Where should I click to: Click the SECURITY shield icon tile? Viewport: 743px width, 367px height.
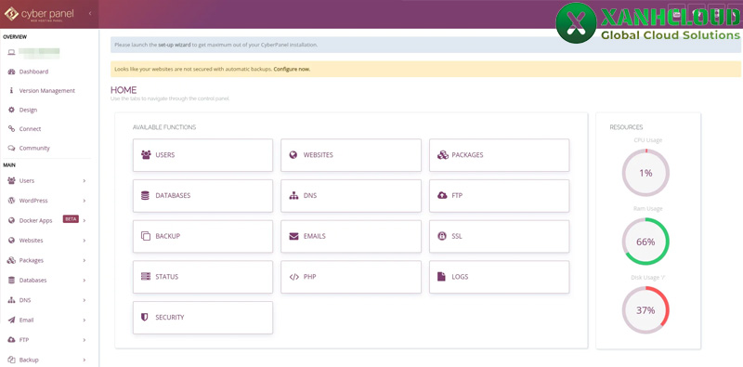[145, 317]
